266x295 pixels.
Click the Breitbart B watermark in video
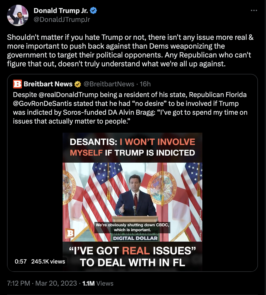click(70, 233)
